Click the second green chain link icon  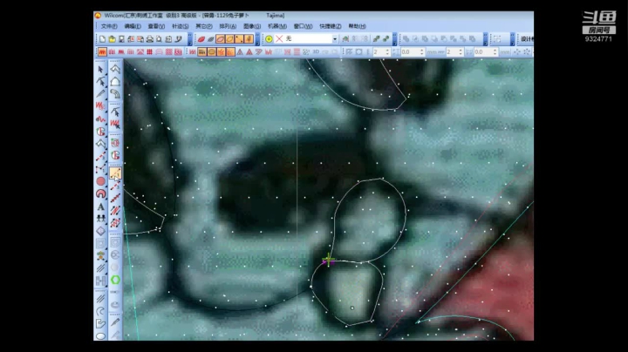tap(386, 39)
